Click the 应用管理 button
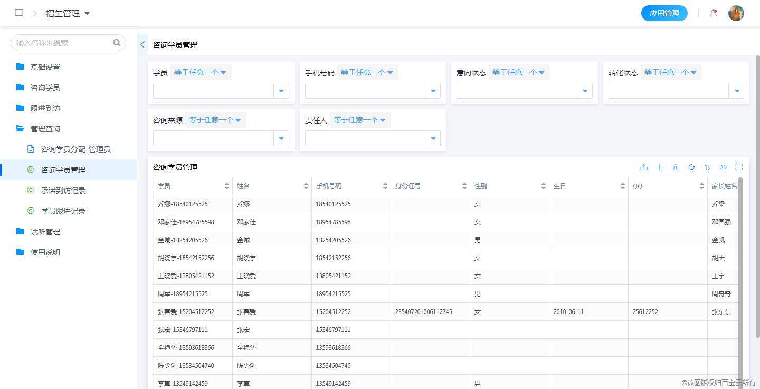Image resolution: width=760 pixels, height=389 pixels. pyautogui.click(x=664, y=13)
